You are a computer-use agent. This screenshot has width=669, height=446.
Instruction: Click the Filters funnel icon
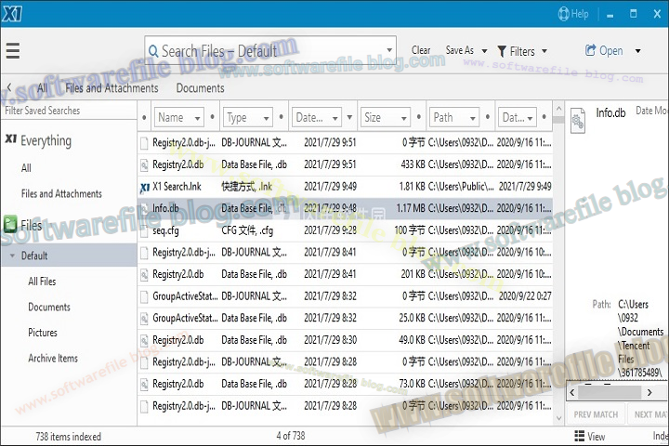pos(502,51)
